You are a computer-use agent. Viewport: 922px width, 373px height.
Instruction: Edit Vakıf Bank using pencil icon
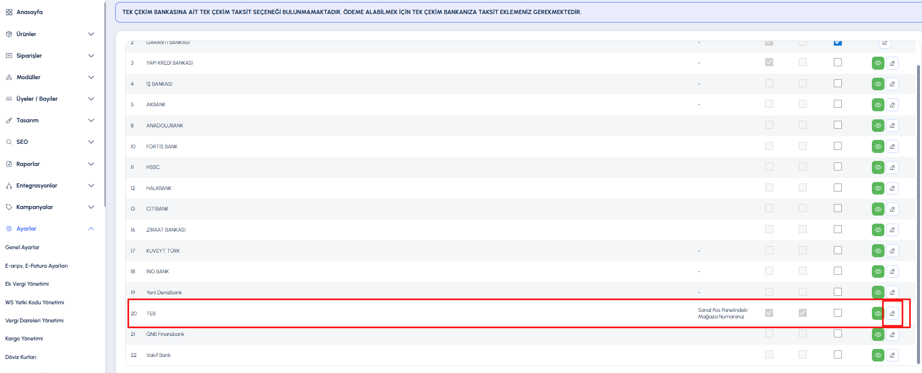(892, 355)
